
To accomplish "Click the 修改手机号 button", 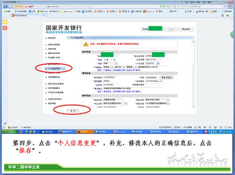I will coord(166,77).
